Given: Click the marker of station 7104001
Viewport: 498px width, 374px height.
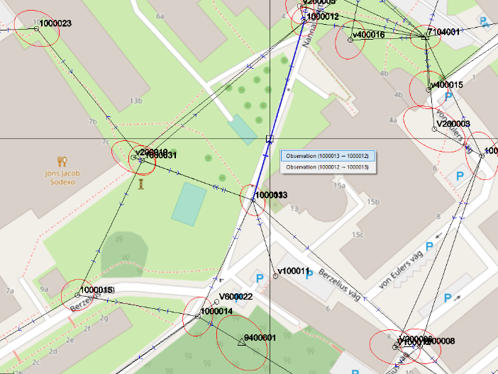Looking at the screenshot, I should [x=426, y=36].
